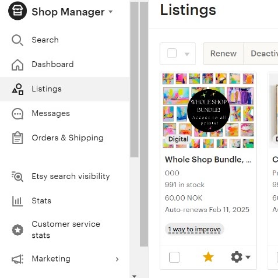Click the Customer service stats badge icon
The height and width of the screenshot is (278, 278).
17,230
